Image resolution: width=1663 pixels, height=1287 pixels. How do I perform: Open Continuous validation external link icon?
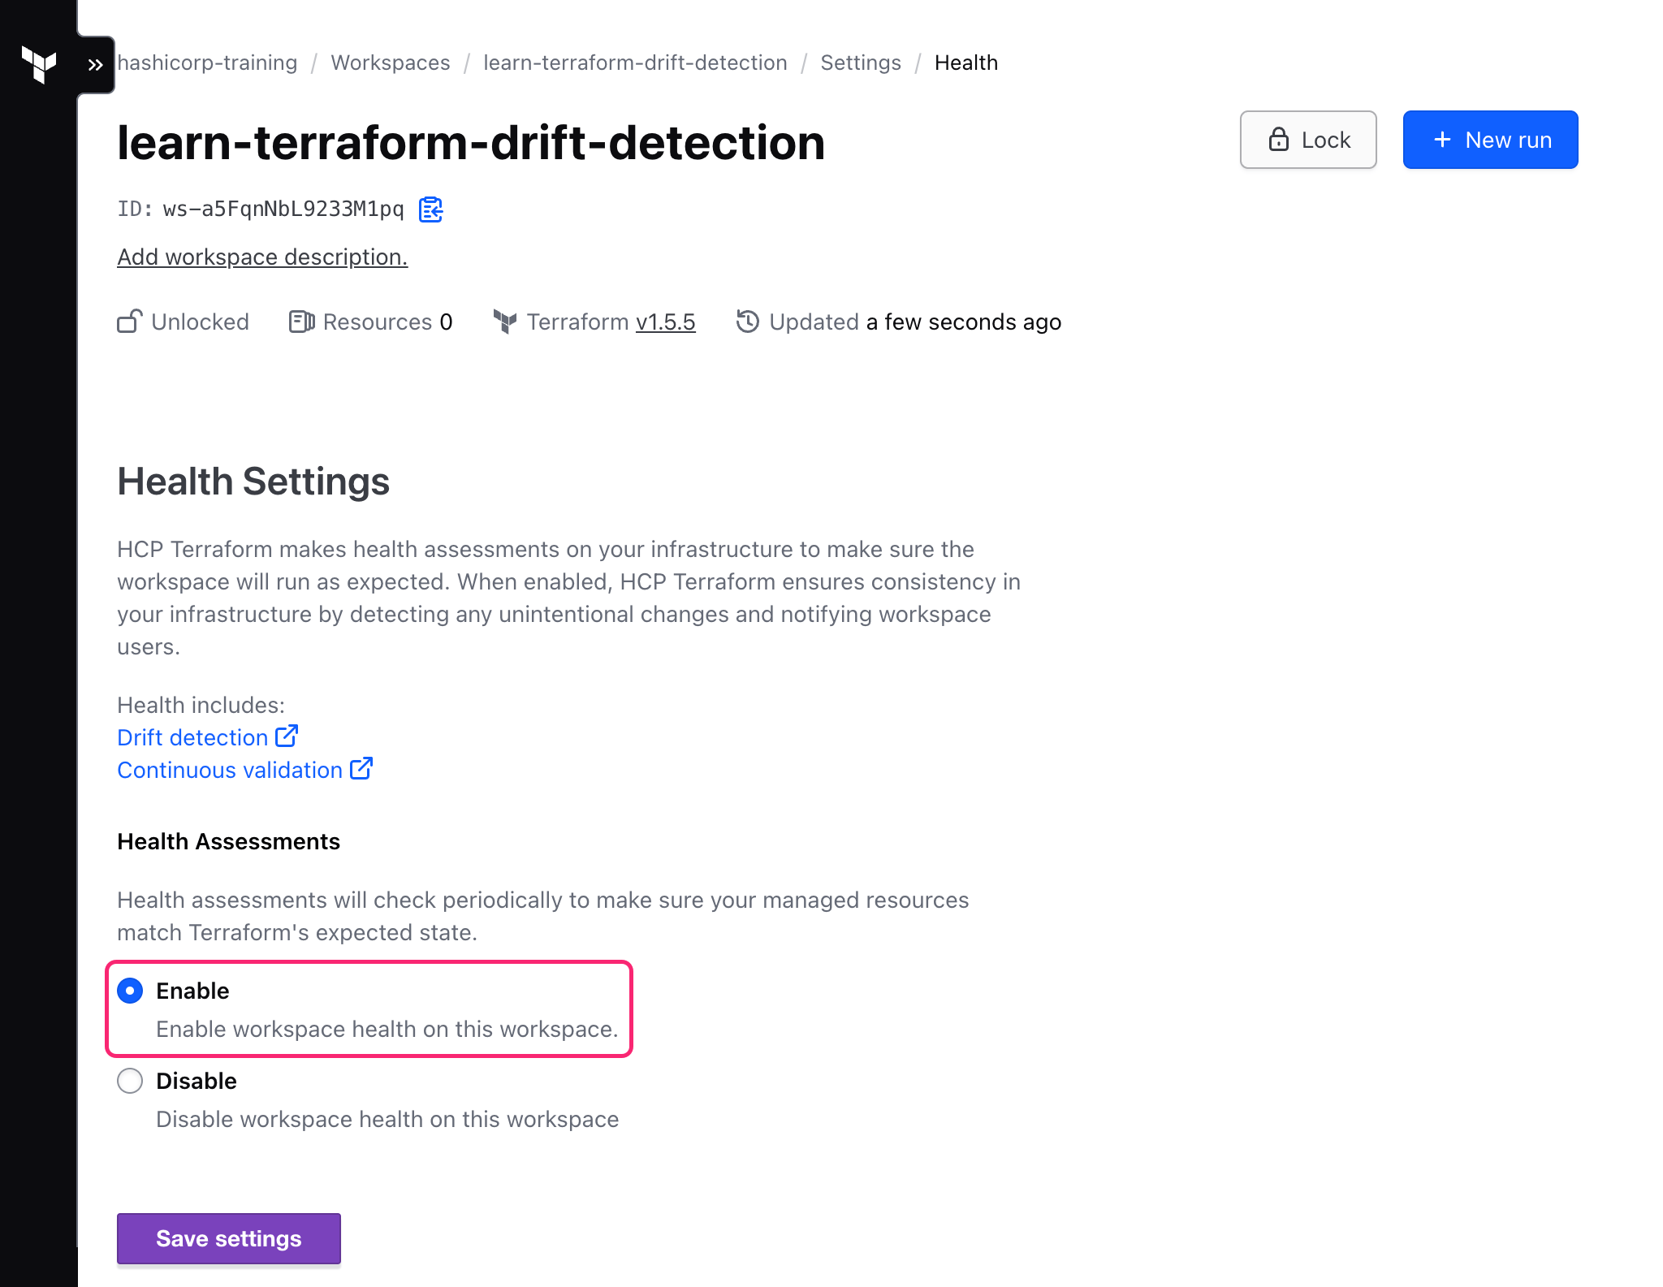click(361, 769)
